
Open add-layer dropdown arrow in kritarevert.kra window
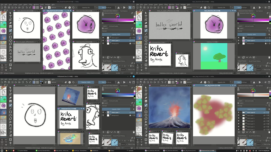(x=105, y=132)
